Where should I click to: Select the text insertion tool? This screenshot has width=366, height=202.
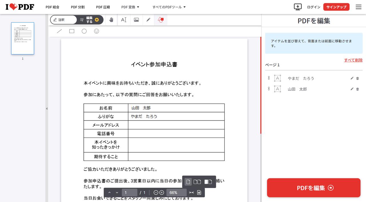124,20
